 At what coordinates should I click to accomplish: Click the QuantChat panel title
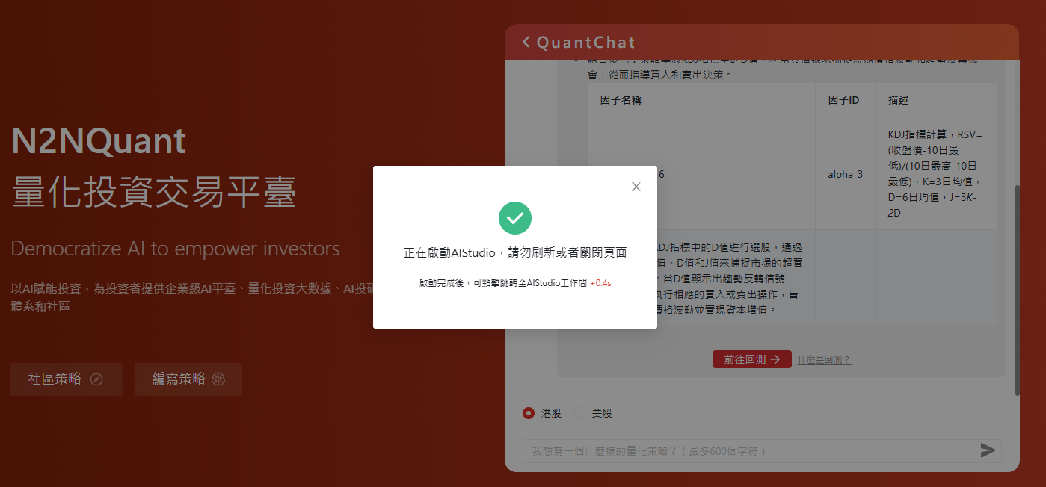tap(585, 43)
